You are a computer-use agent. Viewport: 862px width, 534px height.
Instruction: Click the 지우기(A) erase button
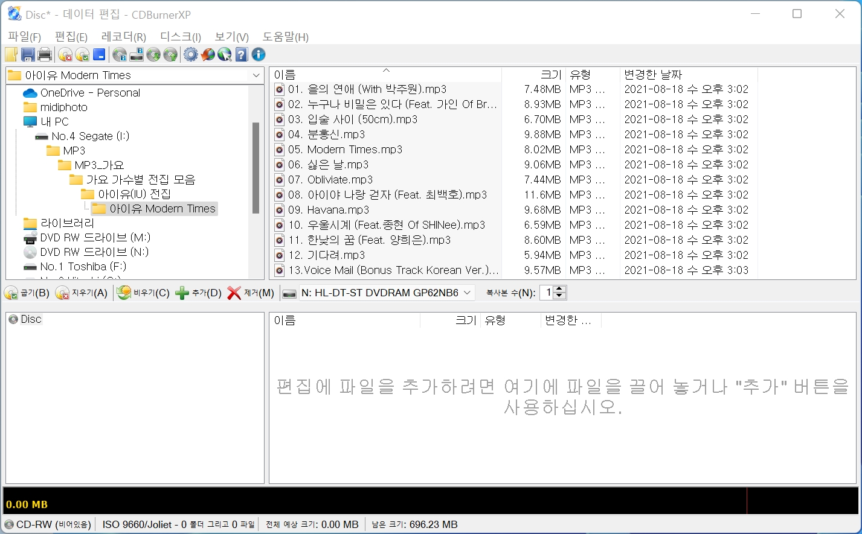[81, 293]
